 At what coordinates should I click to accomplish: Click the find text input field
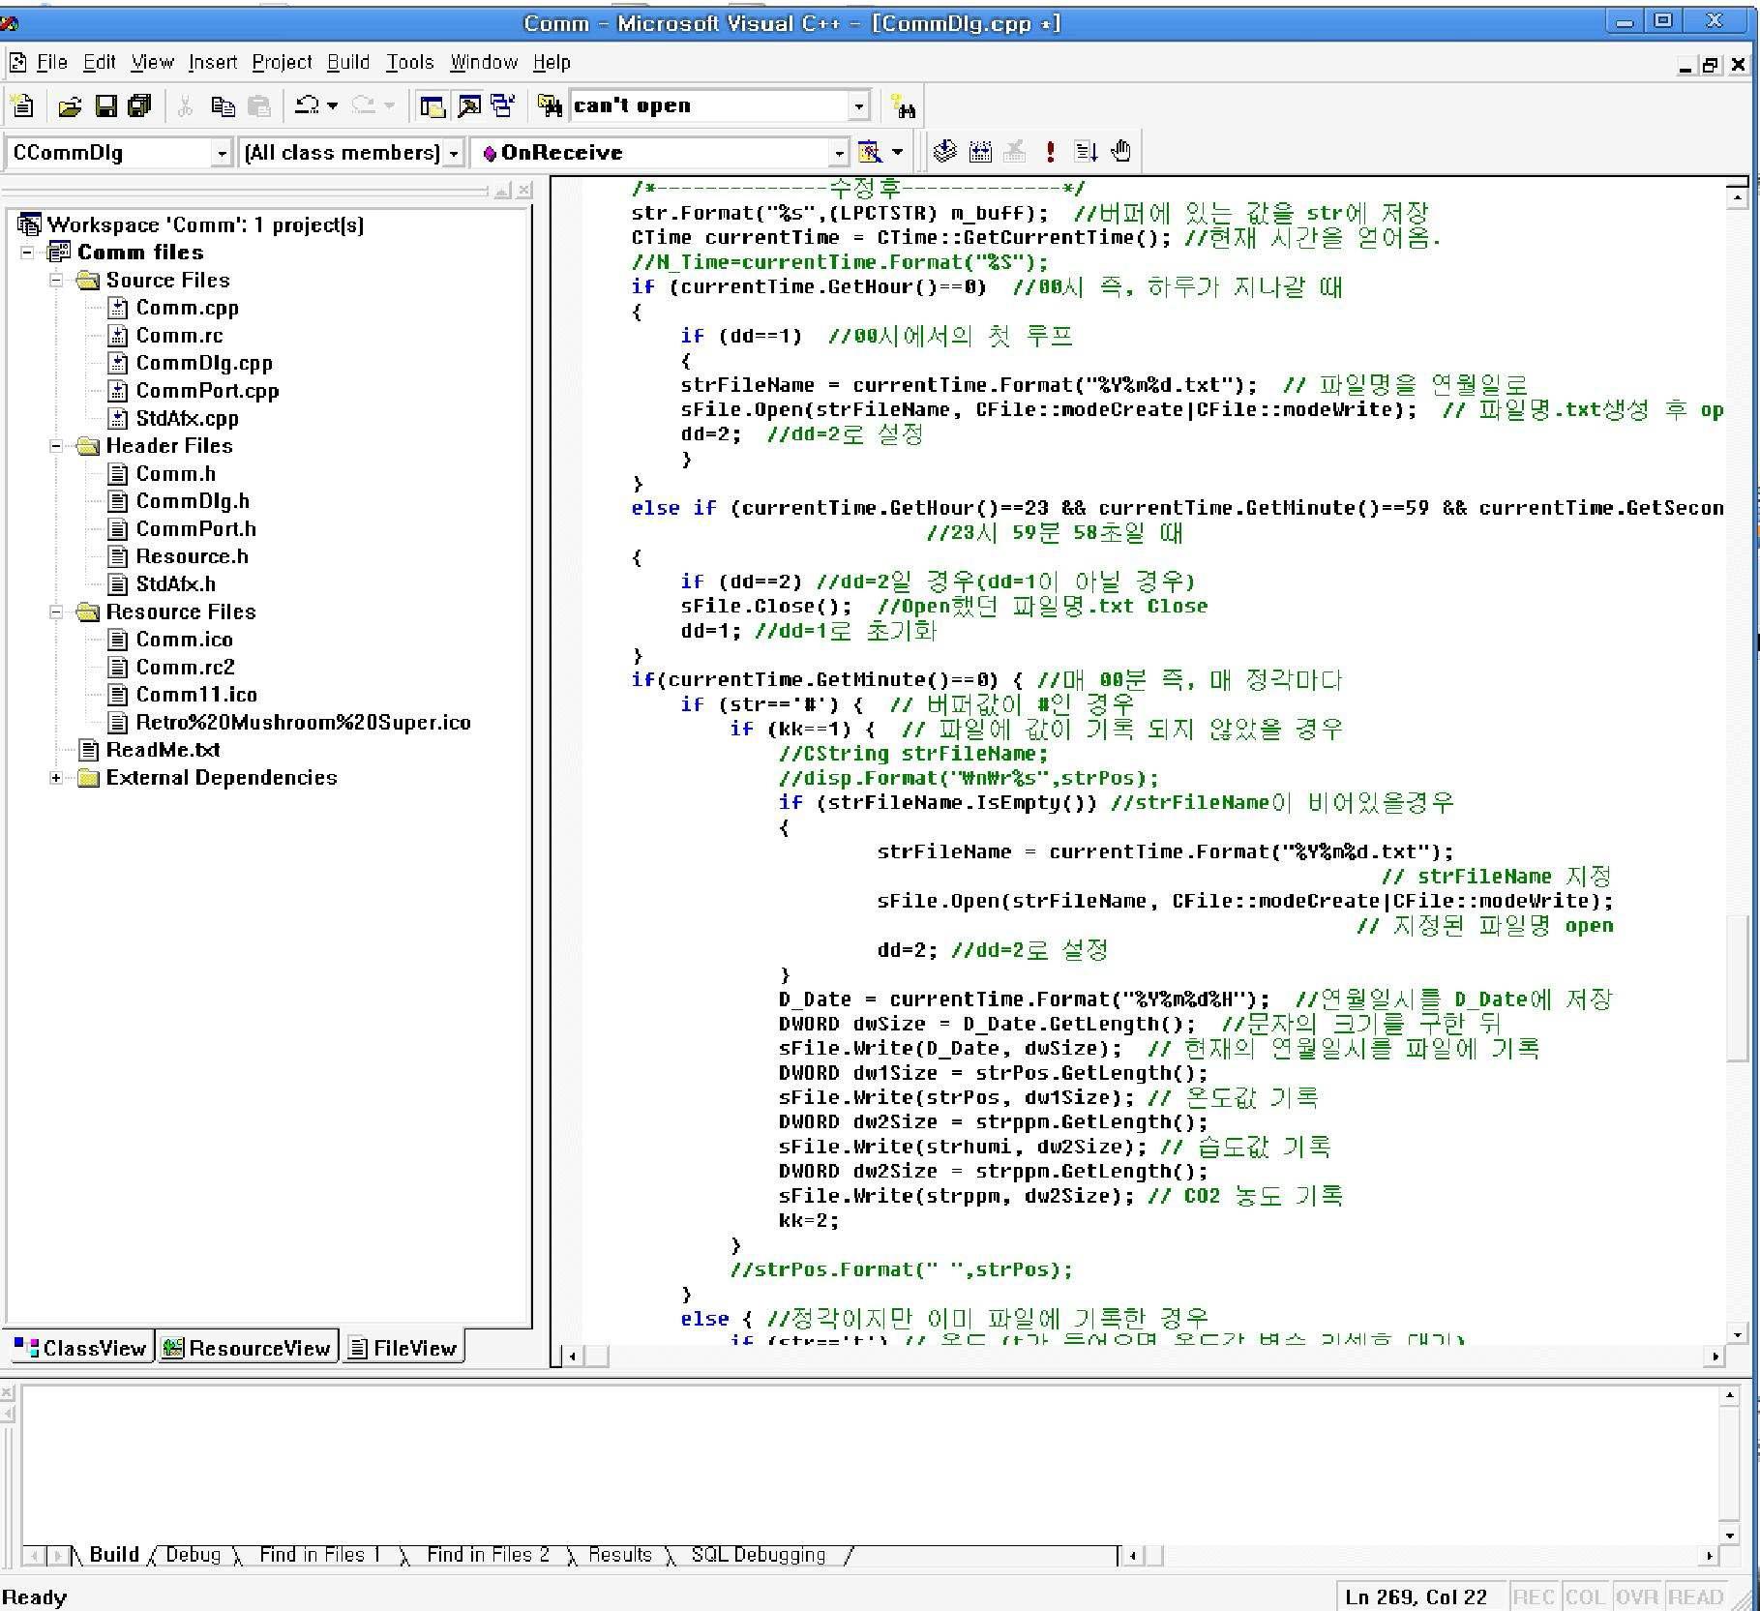coord(708,105)
